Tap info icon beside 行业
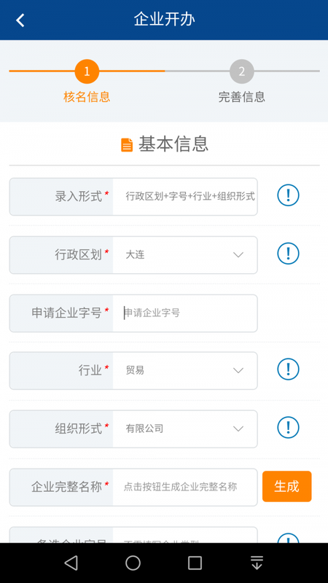Screen dimensions: 328x583 coord(288,369)
